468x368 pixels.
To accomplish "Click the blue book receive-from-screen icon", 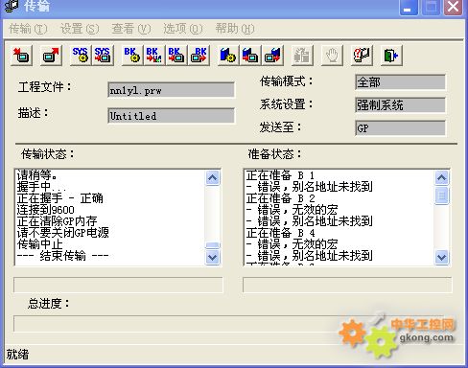I will pos(272,56).
